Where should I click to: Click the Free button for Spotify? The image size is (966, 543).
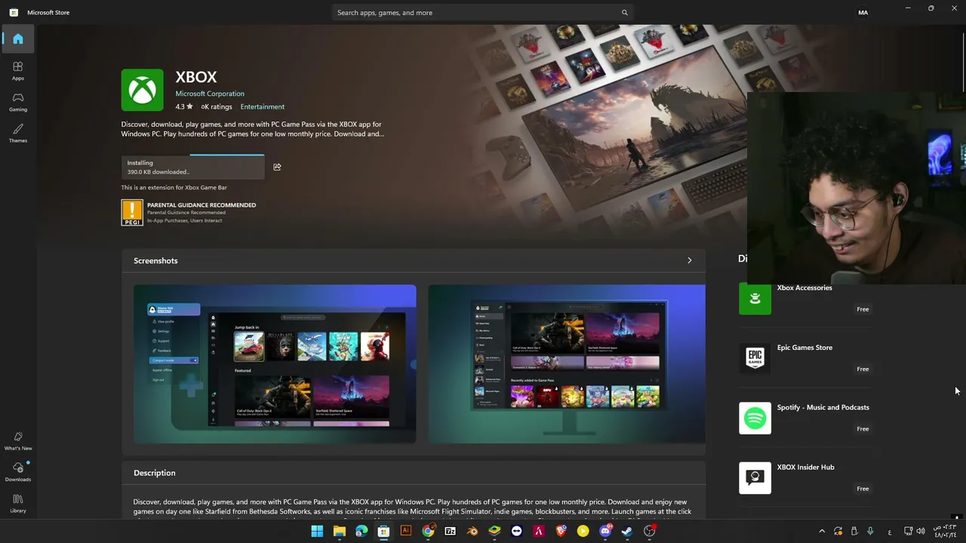pyautogui.click(x=863, y=428)
